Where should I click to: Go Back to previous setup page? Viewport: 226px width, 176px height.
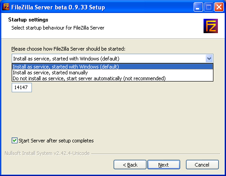(x=130, y=165)
